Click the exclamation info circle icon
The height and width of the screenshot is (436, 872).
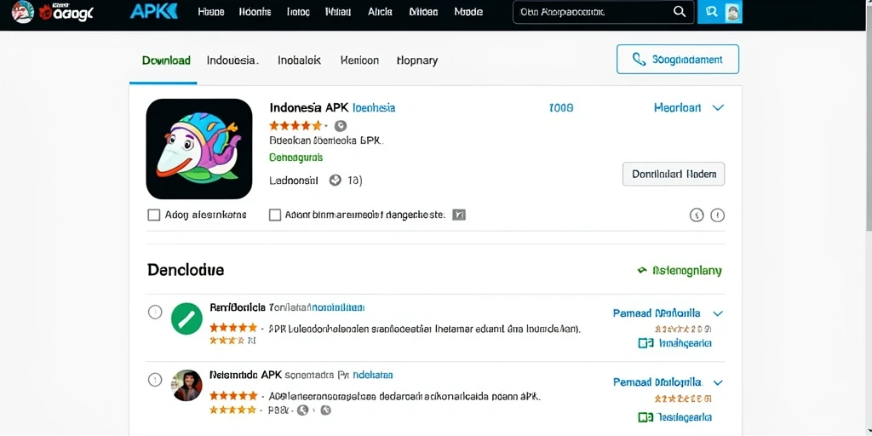coord(717,215)
